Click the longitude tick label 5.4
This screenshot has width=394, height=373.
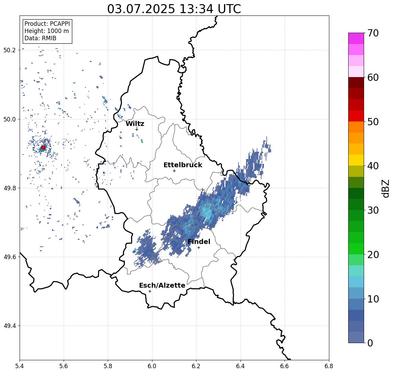point(20,366)
